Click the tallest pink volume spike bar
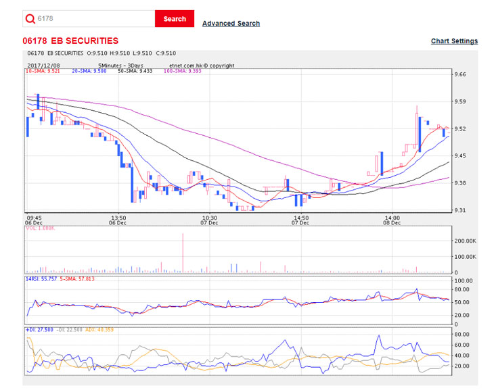 (183, 253)
